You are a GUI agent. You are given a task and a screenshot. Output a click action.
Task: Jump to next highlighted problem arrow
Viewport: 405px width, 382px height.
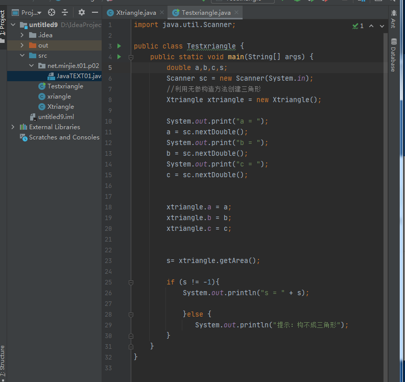point(382,26)
